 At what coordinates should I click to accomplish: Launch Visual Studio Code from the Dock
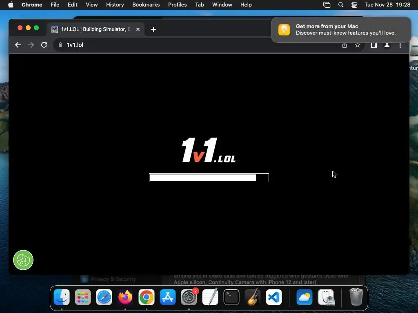pos(274,297)
